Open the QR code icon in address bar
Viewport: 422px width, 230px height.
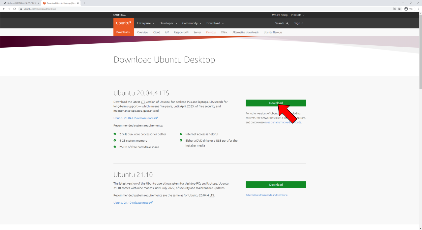394,9
